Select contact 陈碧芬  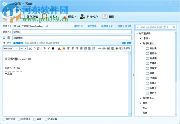153,88
